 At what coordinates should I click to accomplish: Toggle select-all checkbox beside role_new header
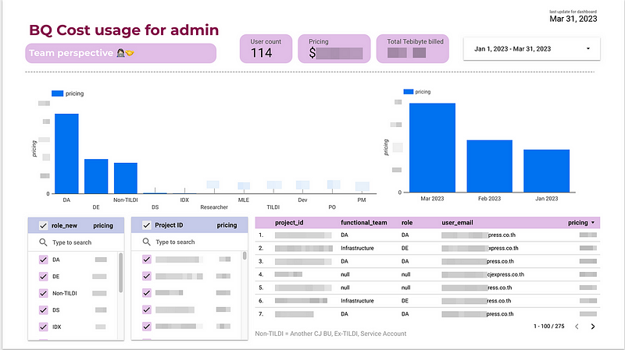[x=43, y=225]
